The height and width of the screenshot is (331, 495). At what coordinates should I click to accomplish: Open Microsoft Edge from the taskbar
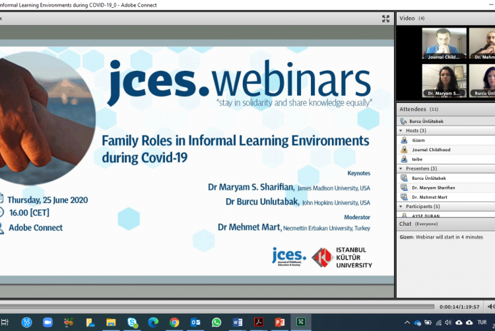(x=153, y=322)
